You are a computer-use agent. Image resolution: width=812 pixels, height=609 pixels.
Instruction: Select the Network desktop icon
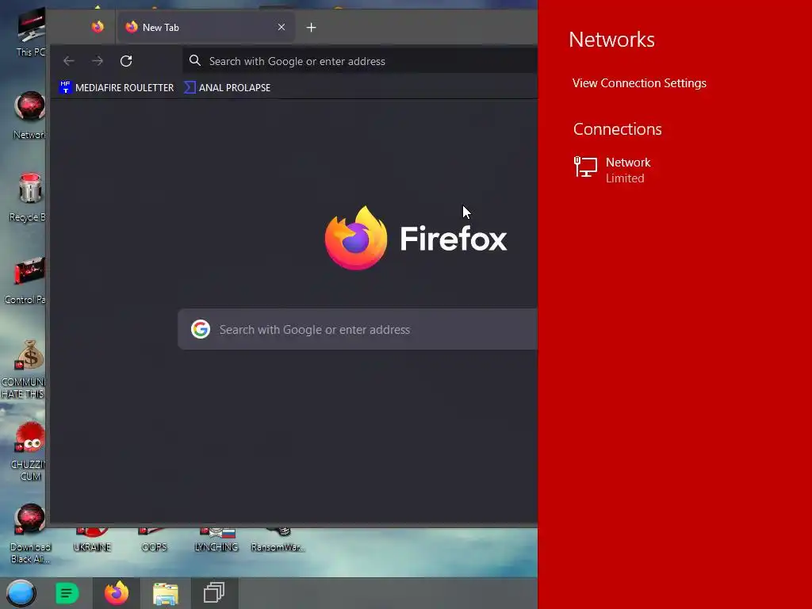(29, 116)
